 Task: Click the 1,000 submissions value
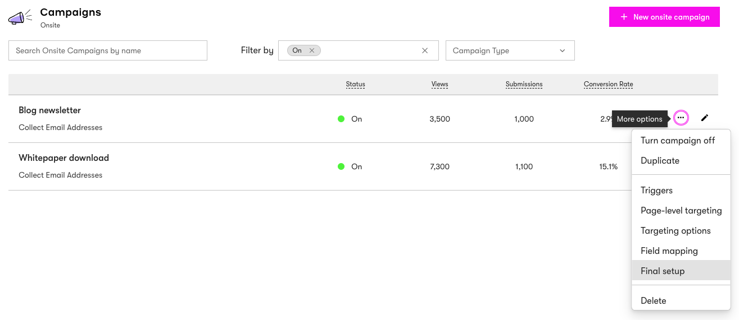click(524, 119)
